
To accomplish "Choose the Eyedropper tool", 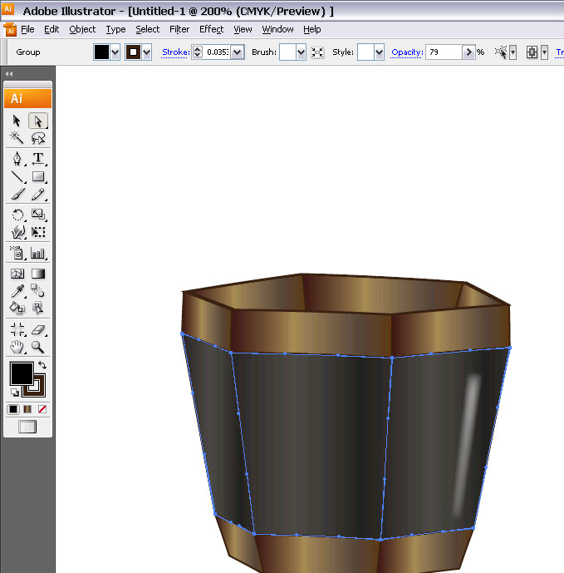I will coord(17,290).
